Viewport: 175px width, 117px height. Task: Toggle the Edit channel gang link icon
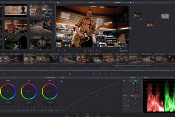[x=129, y=81]
